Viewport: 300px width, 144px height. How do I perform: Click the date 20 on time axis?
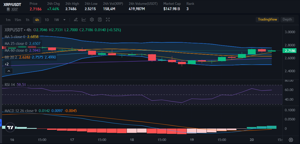pyautogui.click(x=252, y=140)
